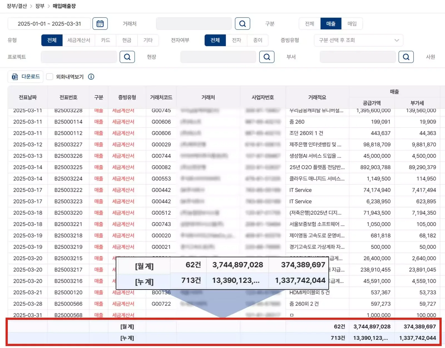Filter 유형 by 카드

[105, 40]
